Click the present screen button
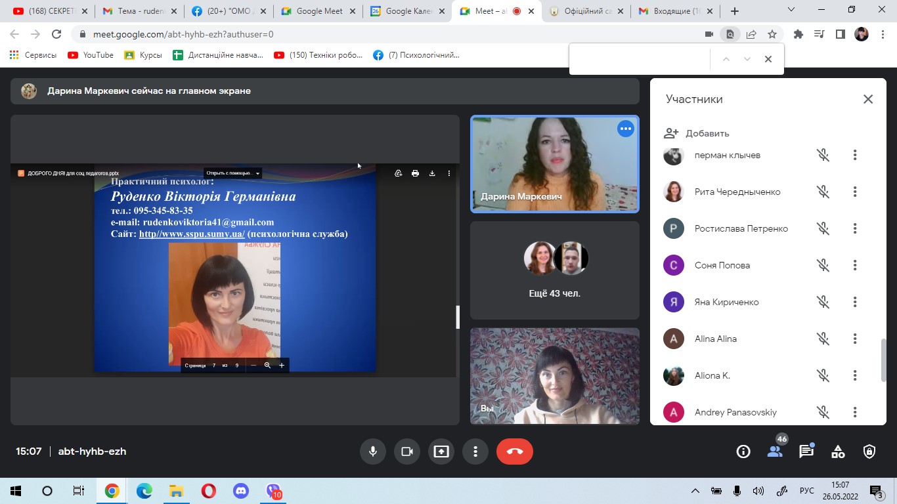The width and height of the screenshot is (897, 504). pyautogui.click(x=441, y=451)
